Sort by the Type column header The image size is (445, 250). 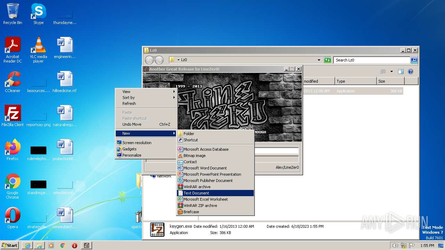click(356, 81)
